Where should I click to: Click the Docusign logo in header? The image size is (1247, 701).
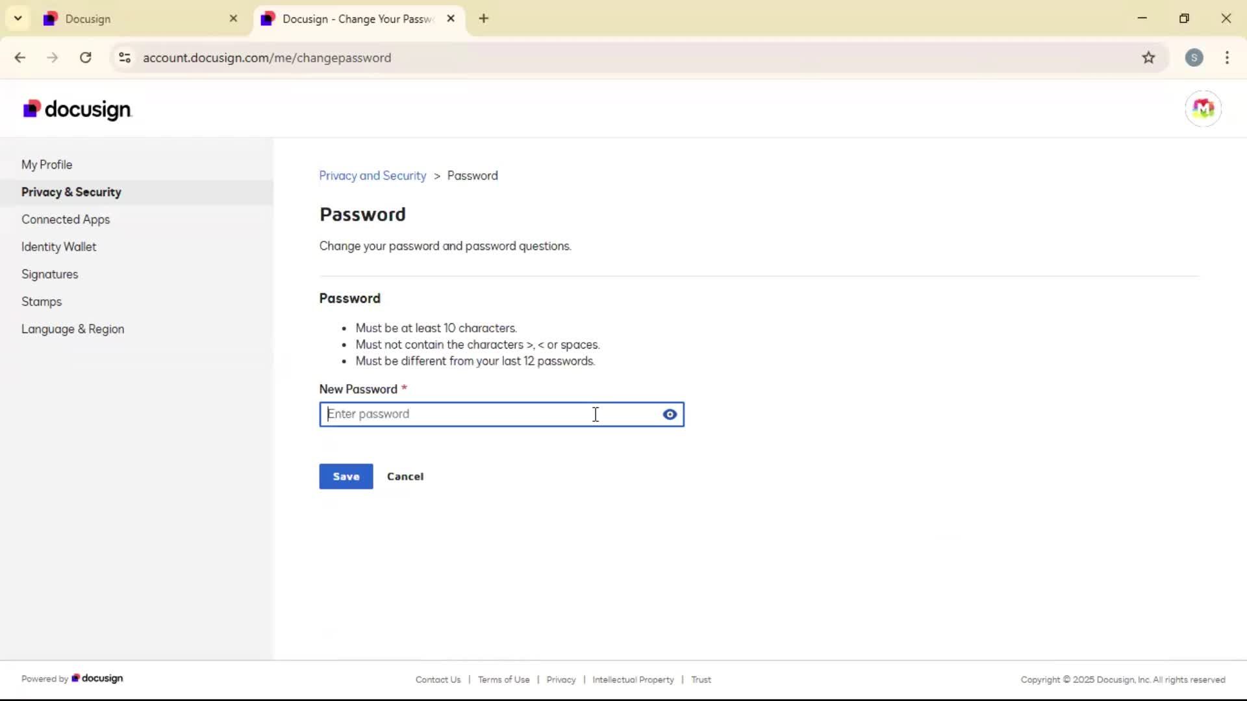pos(77,109)
